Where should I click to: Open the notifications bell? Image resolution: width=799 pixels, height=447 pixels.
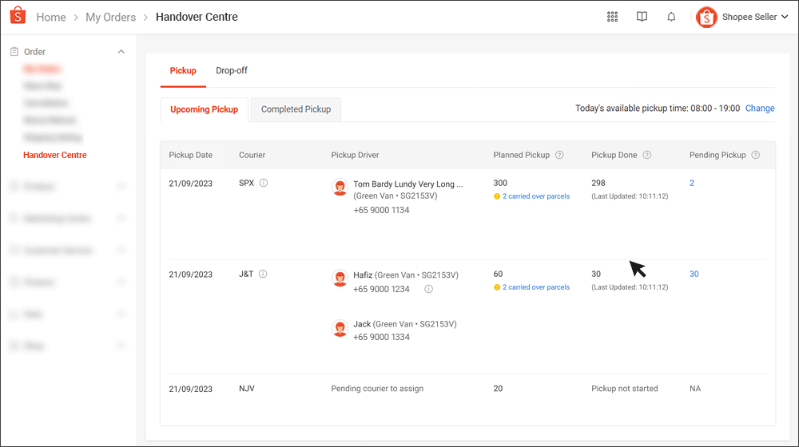tap(672, 17)
